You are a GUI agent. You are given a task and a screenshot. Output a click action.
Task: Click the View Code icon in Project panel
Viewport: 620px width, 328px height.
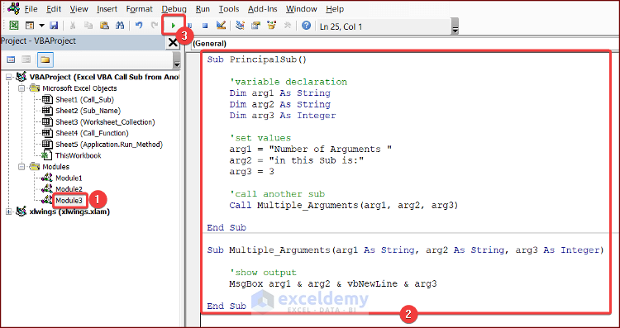pyautogui.click(x=12, y=59)
